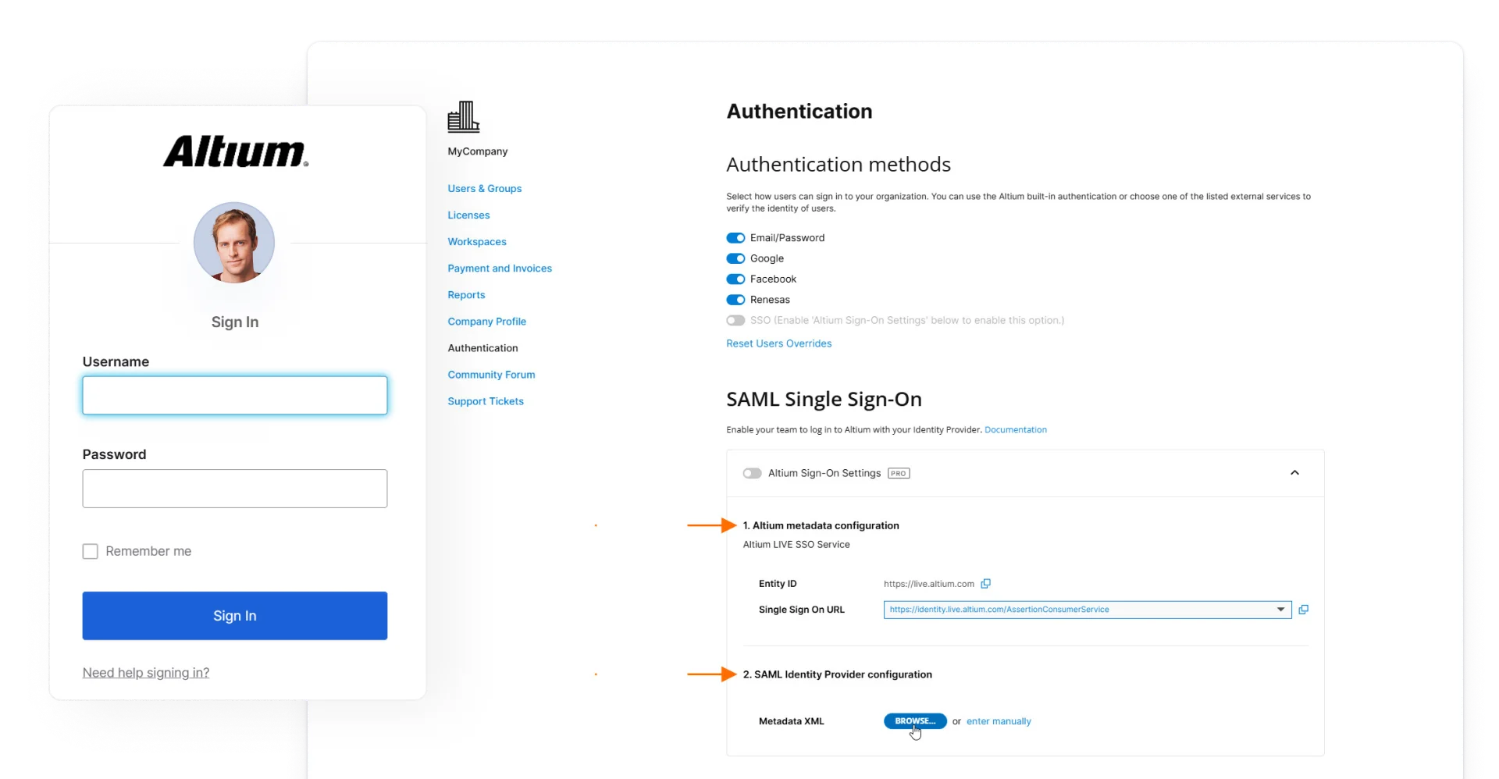Open Users & Groups page
Viewport: 1499px width, 779px height.
485,189
